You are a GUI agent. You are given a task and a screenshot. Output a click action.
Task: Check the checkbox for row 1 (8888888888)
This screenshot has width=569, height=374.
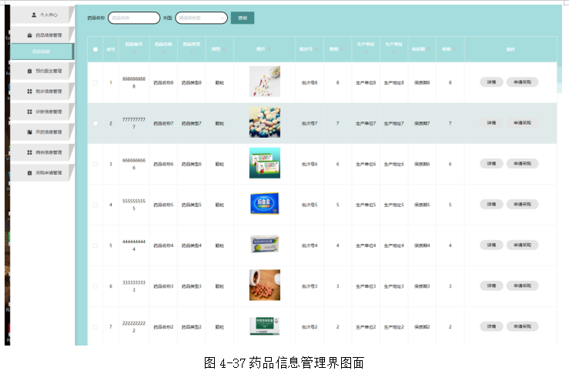click(x=95, y=82)
